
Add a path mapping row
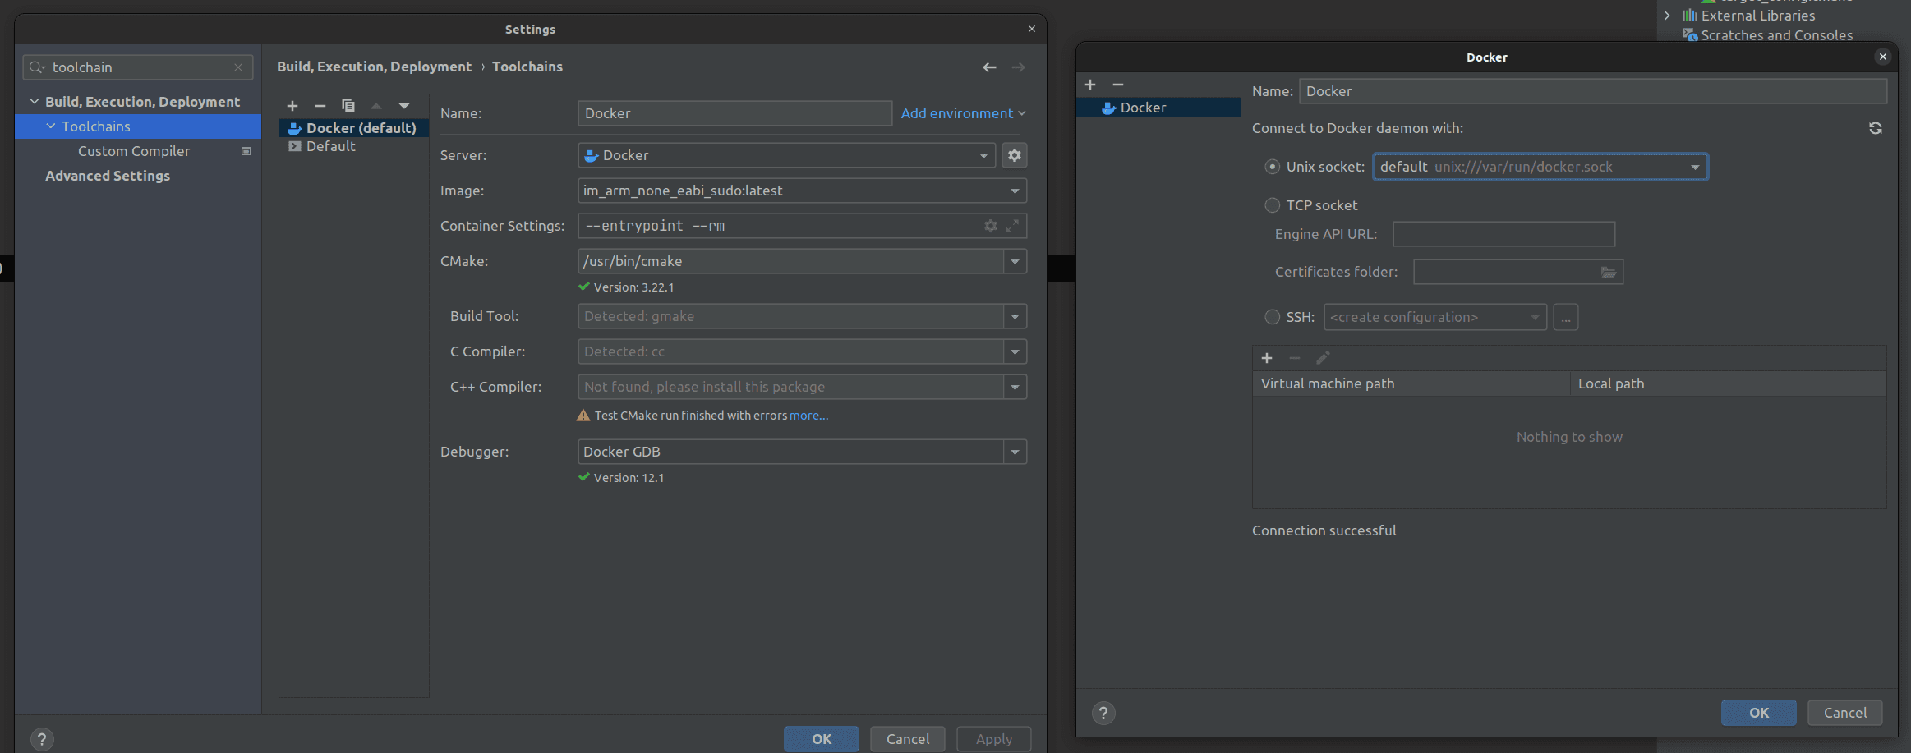tap(1267, 358)
